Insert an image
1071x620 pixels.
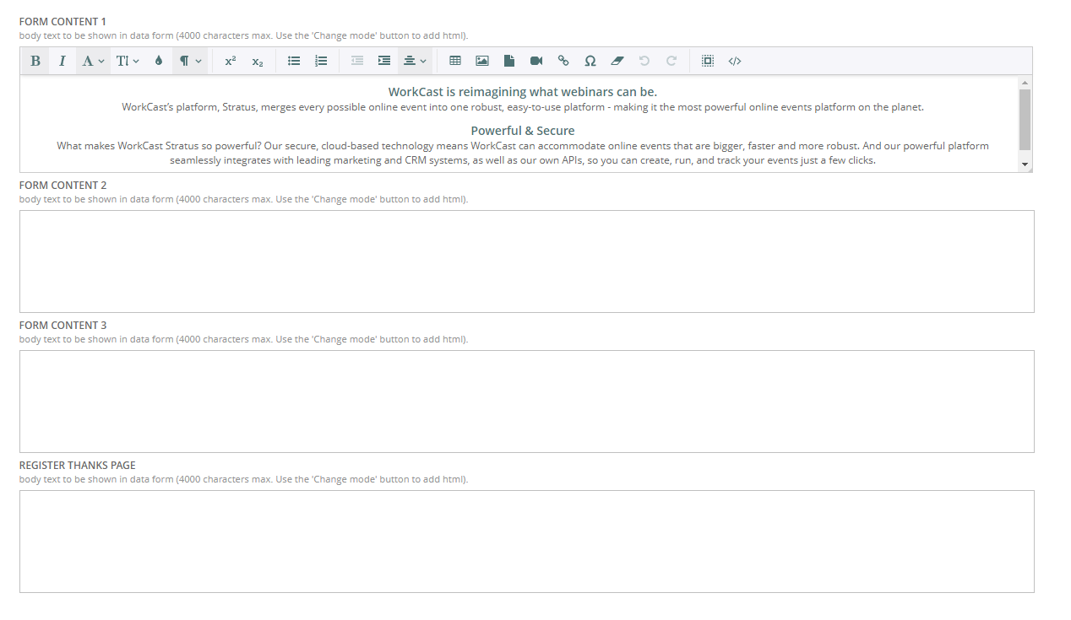pyautogui.click(x=482, y=61)
